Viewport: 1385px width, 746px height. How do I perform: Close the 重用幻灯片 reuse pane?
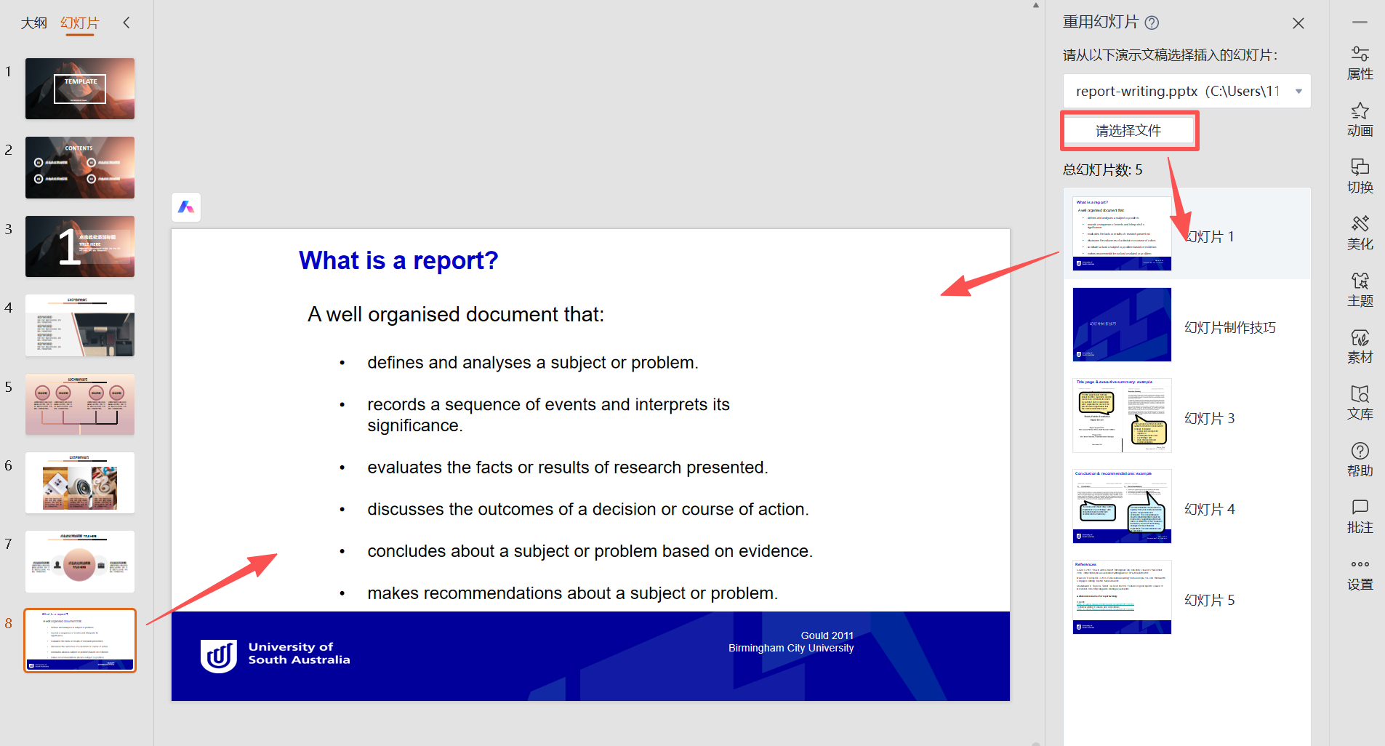[x=1298, y=23]
